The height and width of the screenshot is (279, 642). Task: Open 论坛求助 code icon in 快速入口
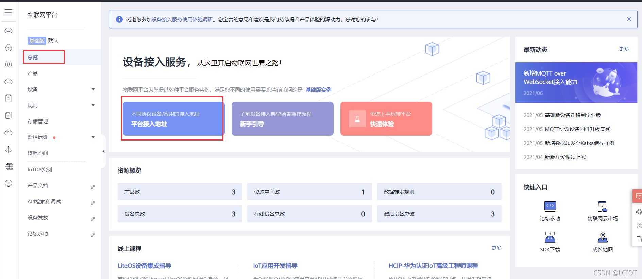[x=550, y=206]
